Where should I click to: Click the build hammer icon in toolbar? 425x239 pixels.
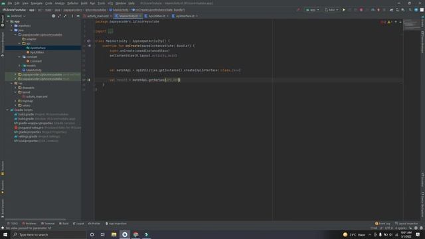(x=298, y=10)
